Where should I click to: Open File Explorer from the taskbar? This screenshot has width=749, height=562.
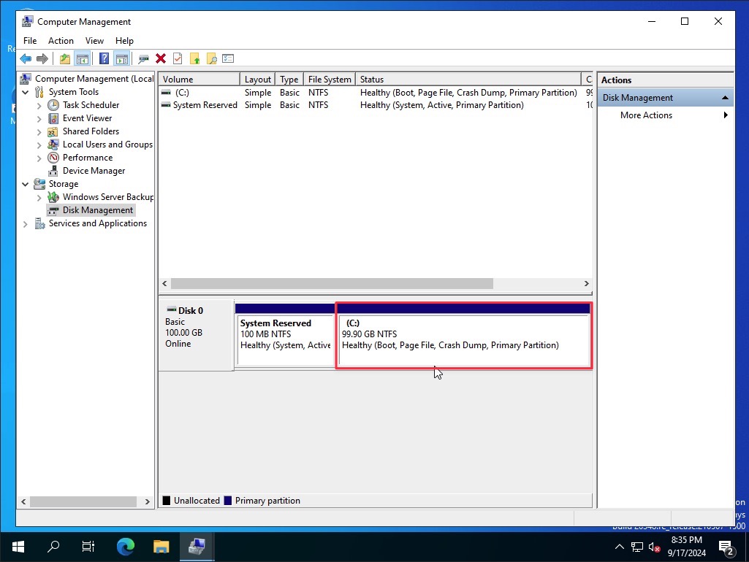[x=161, y=547]
